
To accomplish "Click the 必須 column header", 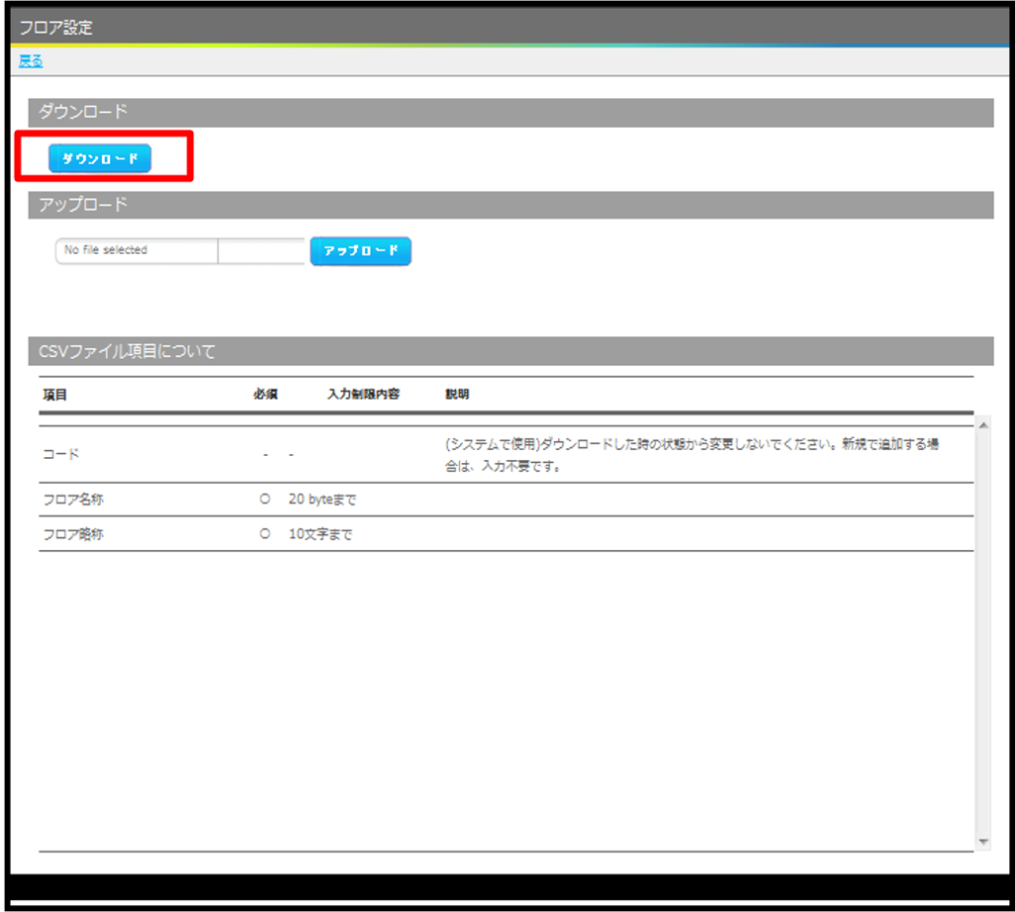I will click(266, 395).
